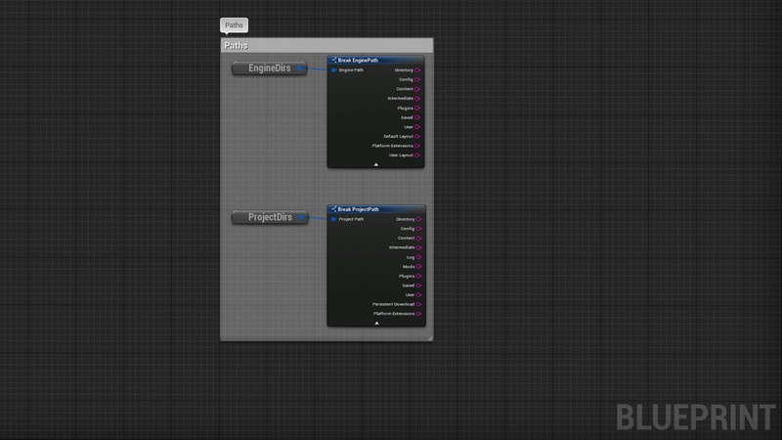Click the ProjectDirs variable output pin

click(x=301, y=217)
